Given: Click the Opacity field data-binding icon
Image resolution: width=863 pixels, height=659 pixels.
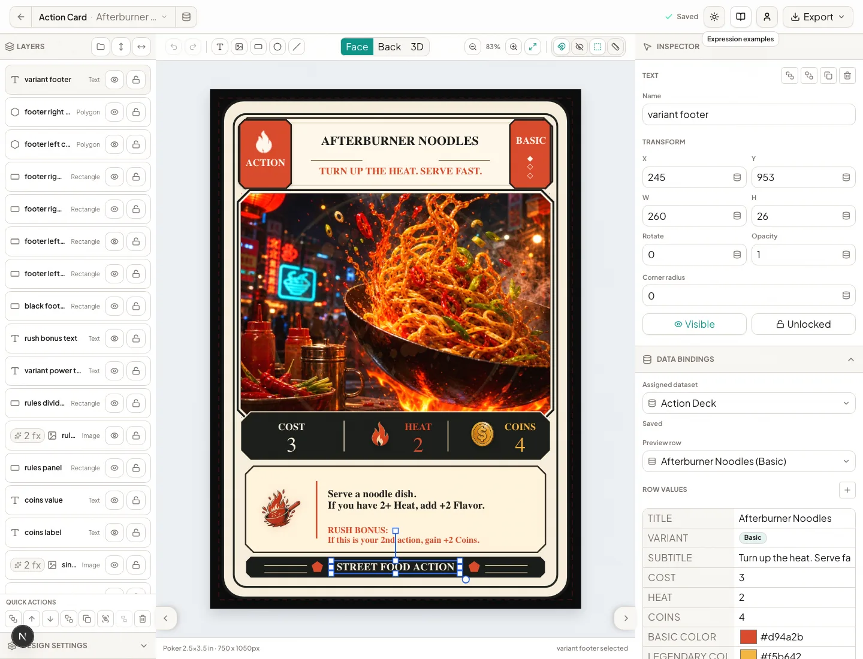Looking at the screenshot, I should [x=846, y=255].
